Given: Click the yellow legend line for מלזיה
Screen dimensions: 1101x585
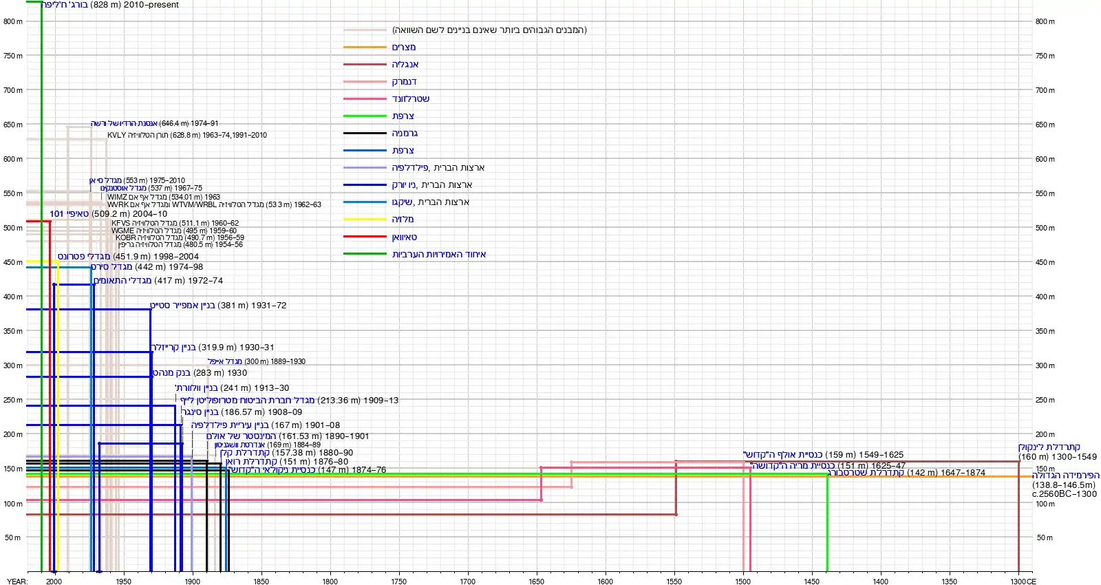Looking at the screenshot, I should (365, 220).
